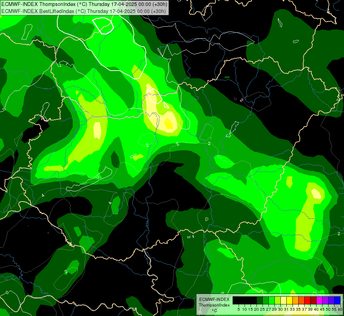
Task: Click the legend tick value 39
Action: click(x=310, y=309)
